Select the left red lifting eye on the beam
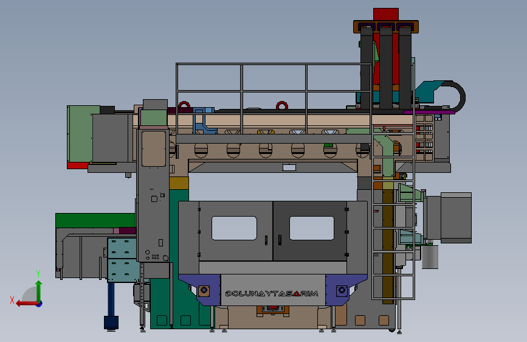Image resolution: width=527 pixels, height=342 pixels. [184, 105]
